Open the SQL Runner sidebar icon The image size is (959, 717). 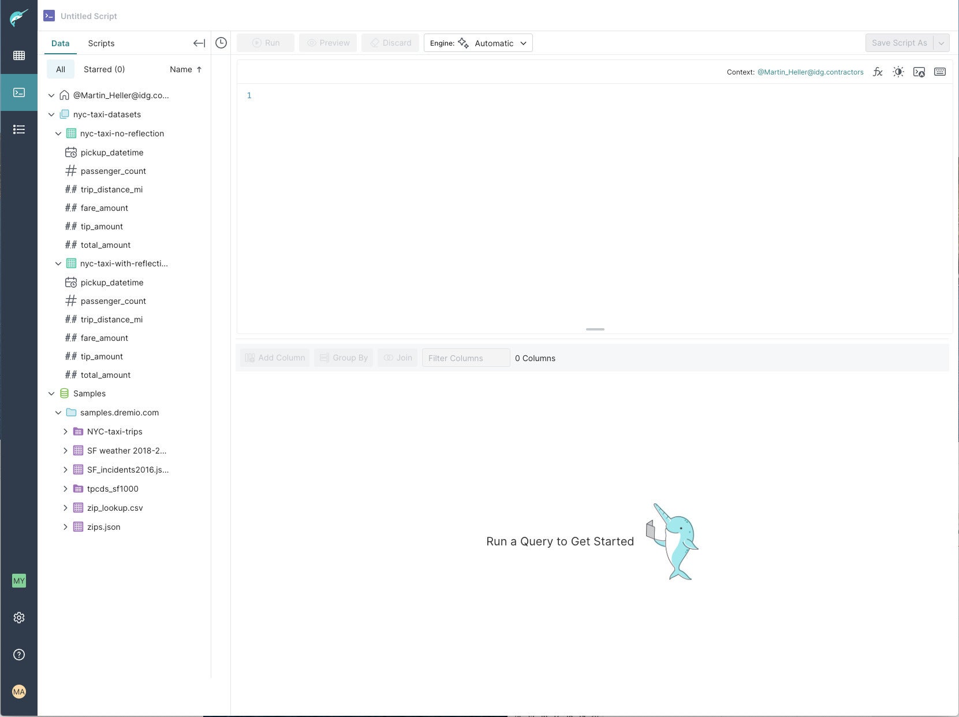pyautogui.click(x=19, y=92)
